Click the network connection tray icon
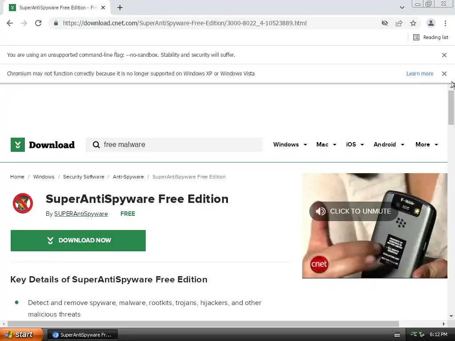The image size is (455, 341). tap(414, 335)
